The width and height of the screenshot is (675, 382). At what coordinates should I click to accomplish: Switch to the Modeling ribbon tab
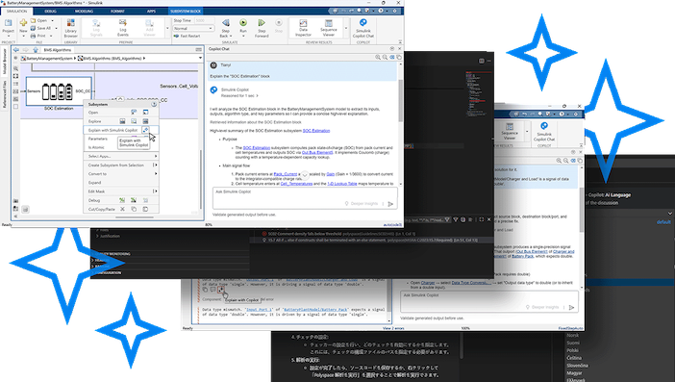pos(84,12)
